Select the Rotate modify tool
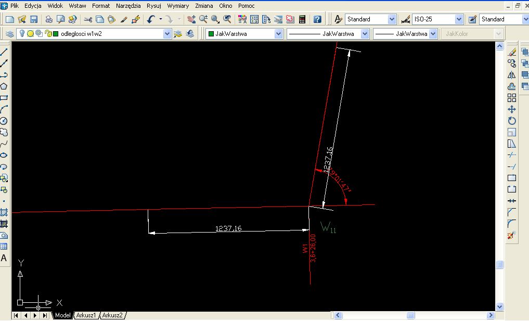Image resolution: width=529 pixels, height=321 pixels. tap(512, 121)
